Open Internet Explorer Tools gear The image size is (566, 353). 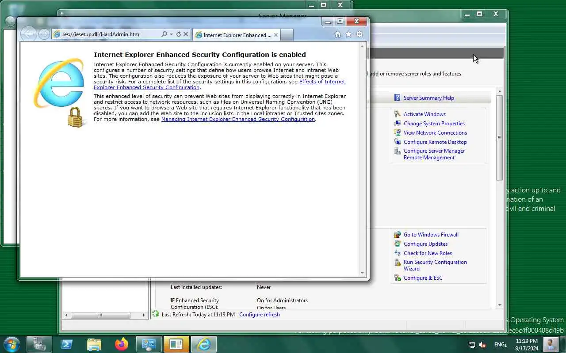click(359, 34)
